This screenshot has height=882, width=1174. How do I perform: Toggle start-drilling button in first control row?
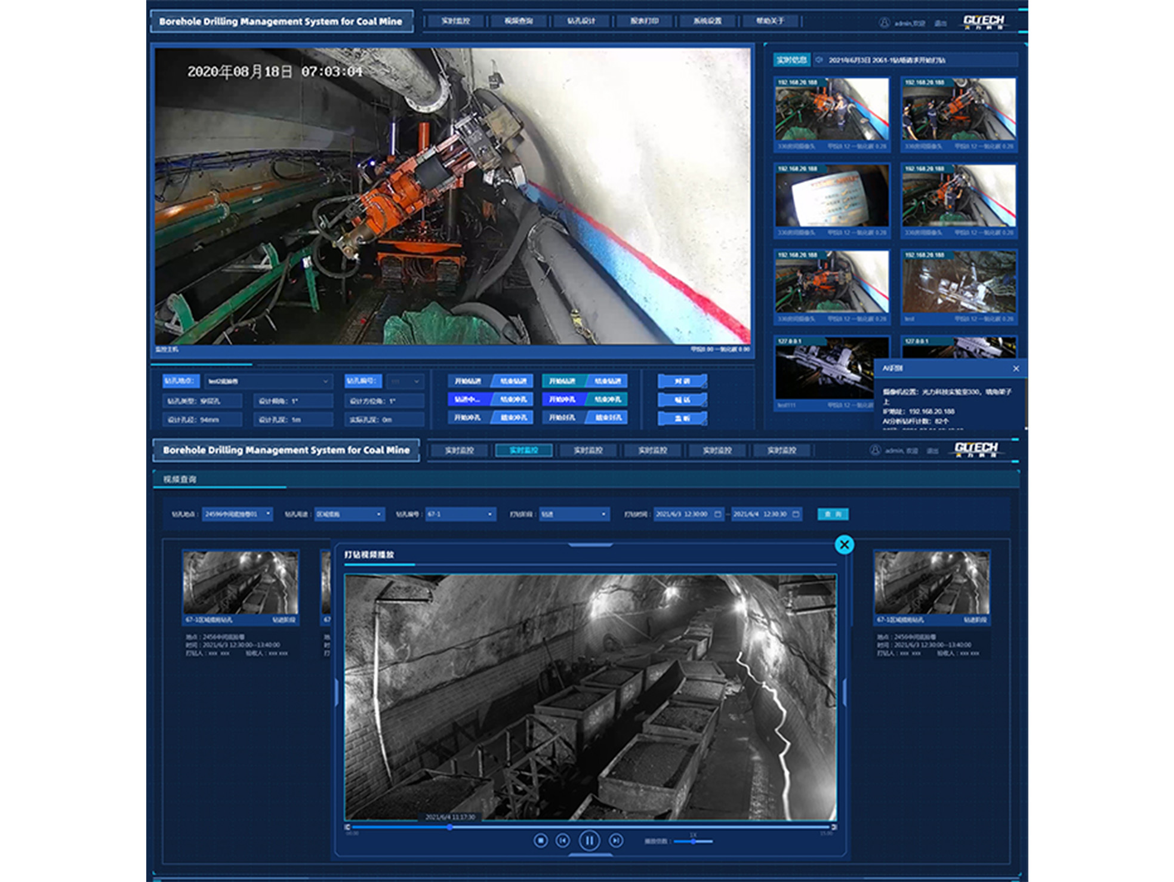(468, 381)
